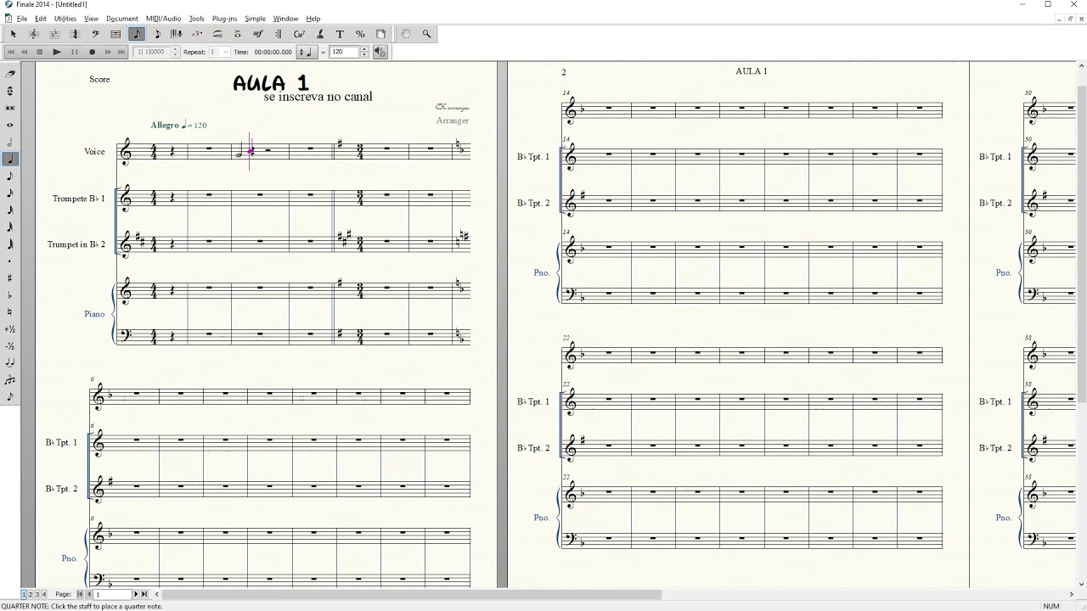
Task: Switch to page tab 2
Action: point(30,594)
